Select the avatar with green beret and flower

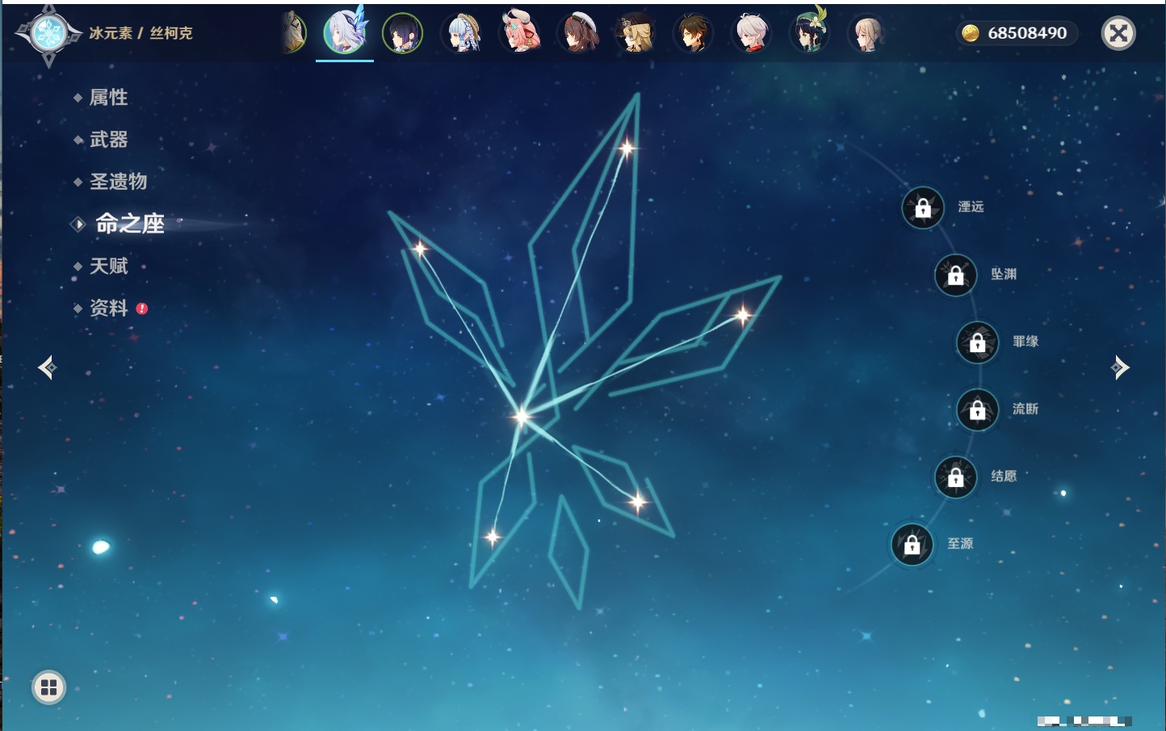click(x=809, y=32)
